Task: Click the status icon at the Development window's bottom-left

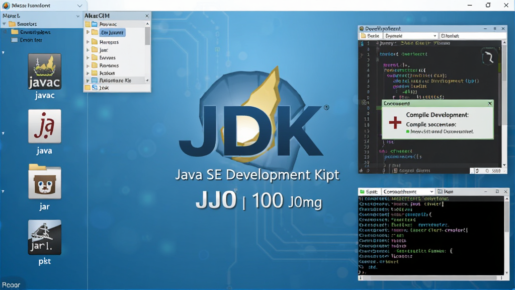Action: pos(361,171)
